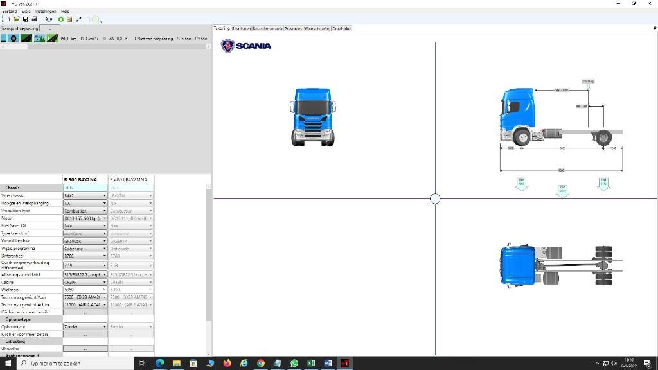Switch to the Waarschuwing tab
This screenshot has width=658, height=370.
coord(317,29)
